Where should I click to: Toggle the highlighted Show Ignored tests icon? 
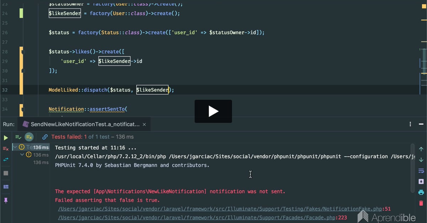pyautogui.click(x=29, y=137)
